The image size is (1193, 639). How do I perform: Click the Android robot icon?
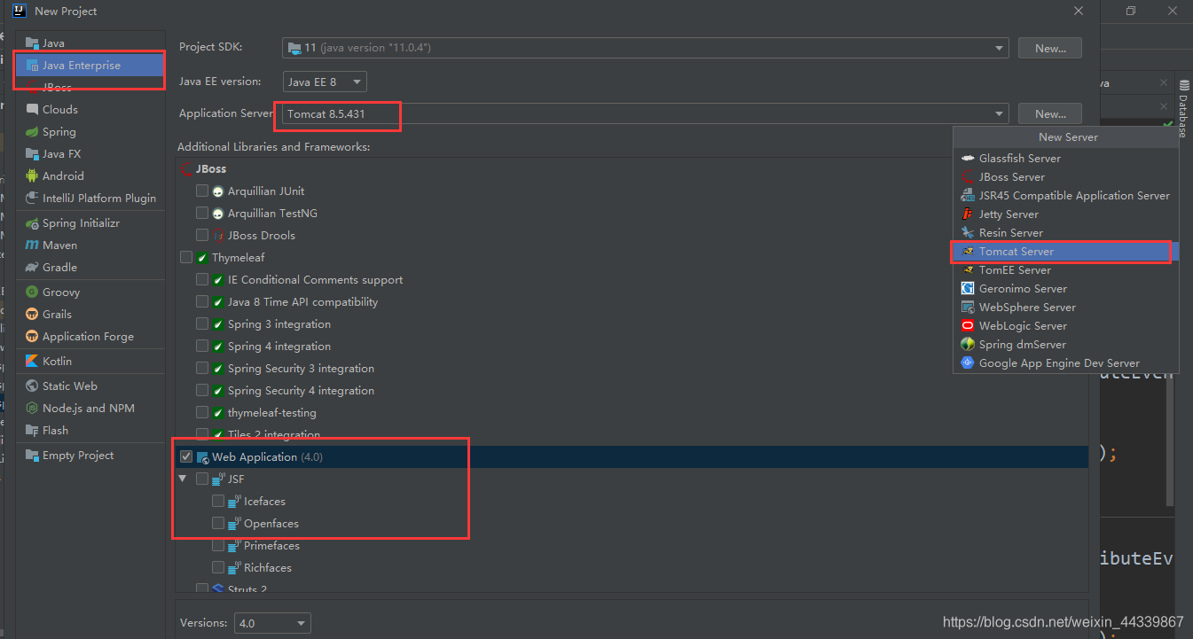click(x=33, y=175)
